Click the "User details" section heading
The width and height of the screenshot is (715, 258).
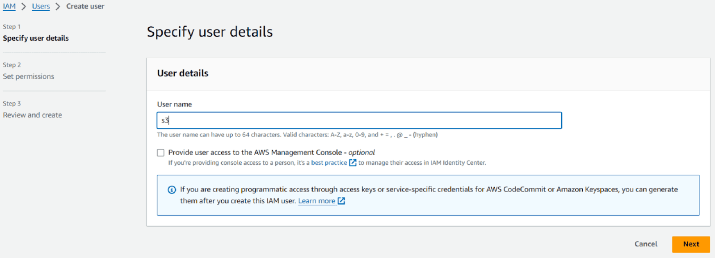[x=182, y=73]
